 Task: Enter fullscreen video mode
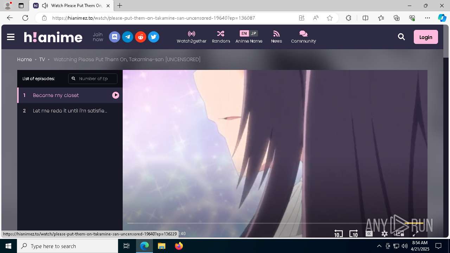[x=415, y=234]
